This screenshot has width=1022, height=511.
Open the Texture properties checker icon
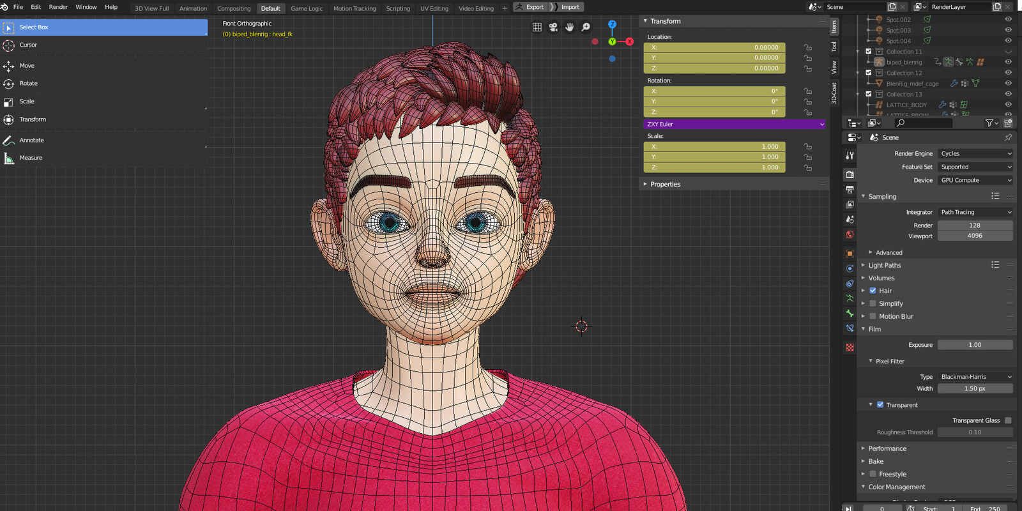coord(850,347)
